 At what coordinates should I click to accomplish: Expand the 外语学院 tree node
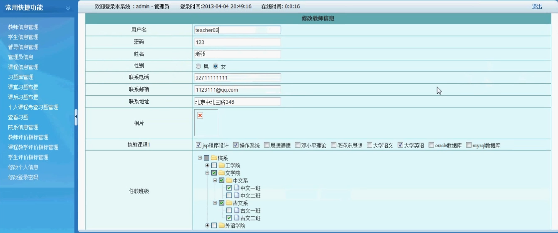pos(207,225)
